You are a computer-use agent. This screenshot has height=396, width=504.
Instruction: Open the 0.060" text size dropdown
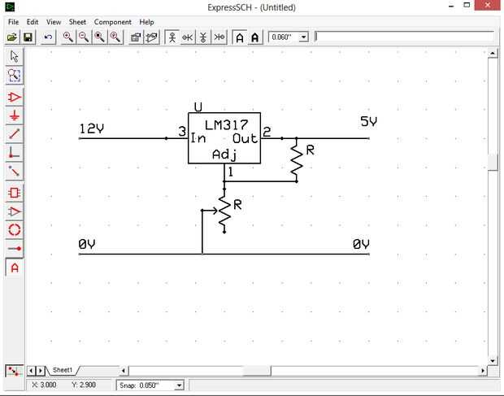303,37
